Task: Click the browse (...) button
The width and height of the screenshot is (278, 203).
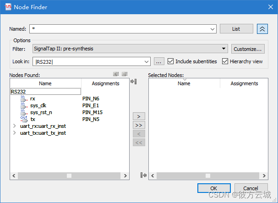Action: point(159,61)
